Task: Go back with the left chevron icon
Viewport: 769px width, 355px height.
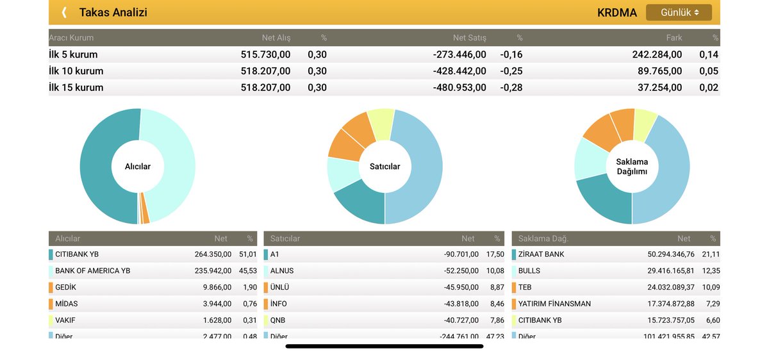Action: (64, 12)
